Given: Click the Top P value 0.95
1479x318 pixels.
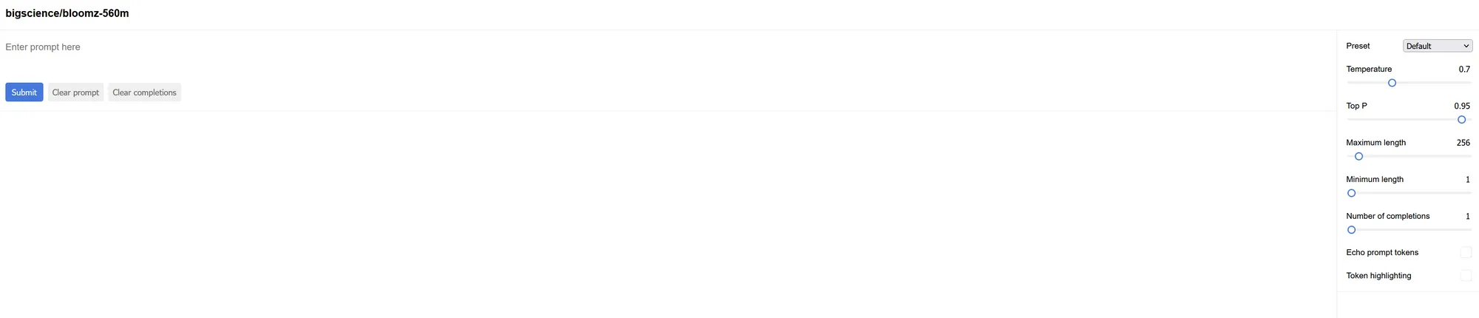Looking at the screenshot, I should (1462, 106).
